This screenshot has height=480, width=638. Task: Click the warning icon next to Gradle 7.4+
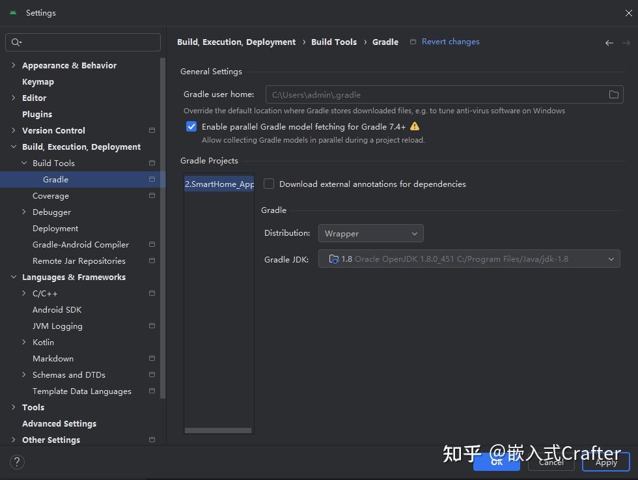click(x=415, y=126)
